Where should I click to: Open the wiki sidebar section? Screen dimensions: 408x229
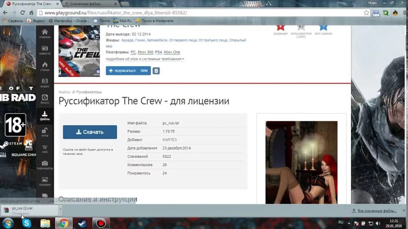(45, 149)
